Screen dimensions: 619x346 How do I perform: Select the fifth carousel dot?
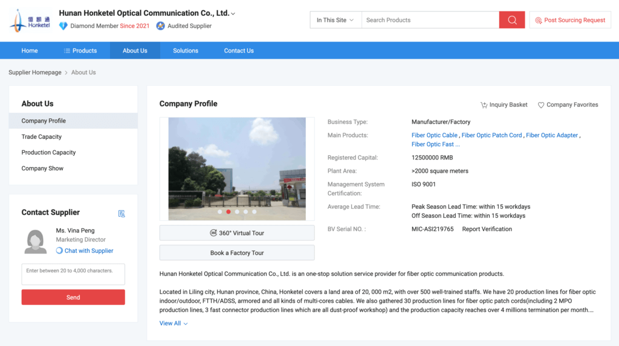[254, 212]
